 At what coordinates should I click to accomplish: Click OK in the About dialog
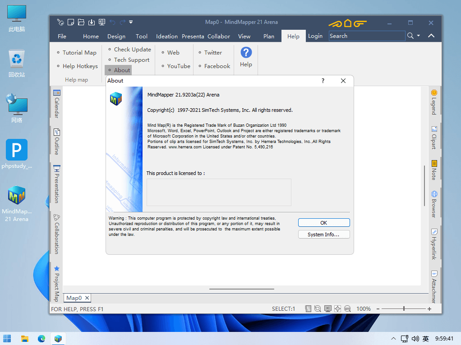tap(324, 223)
